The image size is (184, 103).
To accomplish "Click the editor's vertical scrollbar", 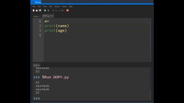I will (x=150, y=40).
